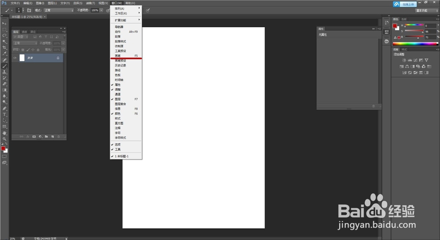Click Brightness/Contrast adjustment icon
This screenshot has height=240, width=440.
pos(404,60)
